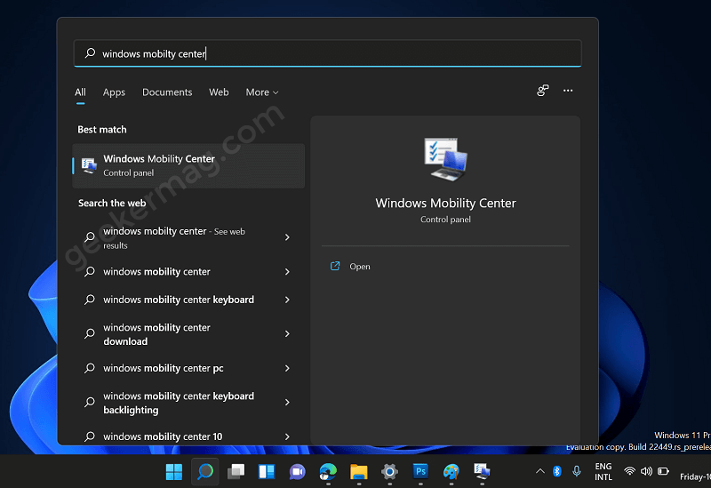
Task: Open Widgets from taskbar
Action: (x=267, y=472)
